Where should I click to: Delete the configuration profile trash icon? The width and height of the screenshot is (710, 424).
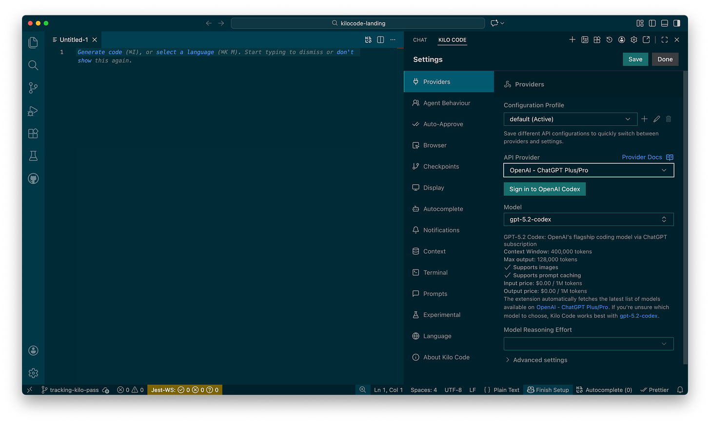pos(669,119)
